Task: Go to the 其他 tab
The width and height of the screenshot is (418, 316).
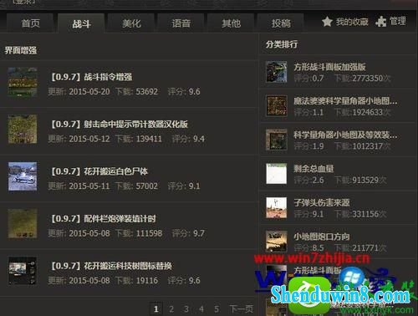Action: (x=231, y=23)
